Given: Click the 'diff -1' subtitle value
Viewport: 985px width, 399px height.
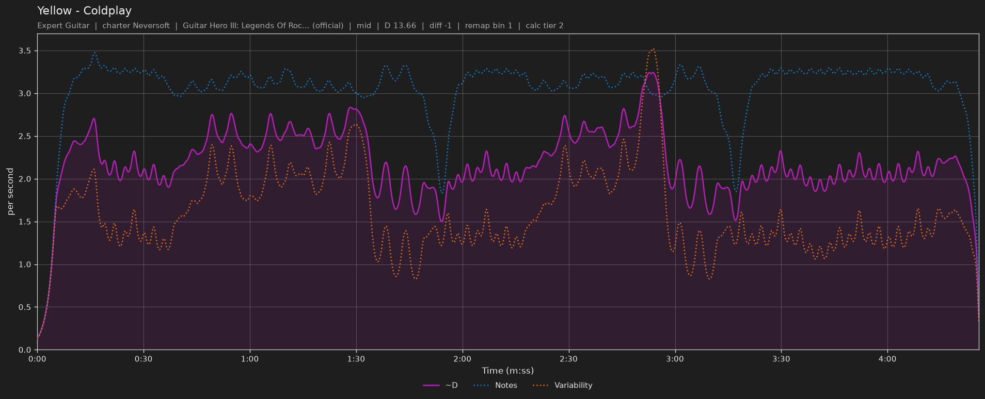Looking at the screenshot, I should pyautogui.click(x=440, y=26).
